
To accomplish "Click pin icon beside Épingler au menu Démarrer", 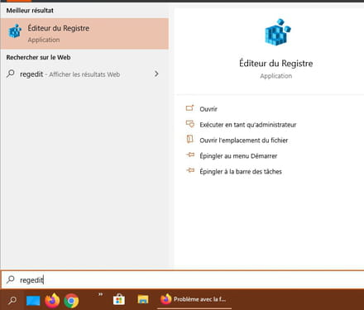I will [190, 155].
